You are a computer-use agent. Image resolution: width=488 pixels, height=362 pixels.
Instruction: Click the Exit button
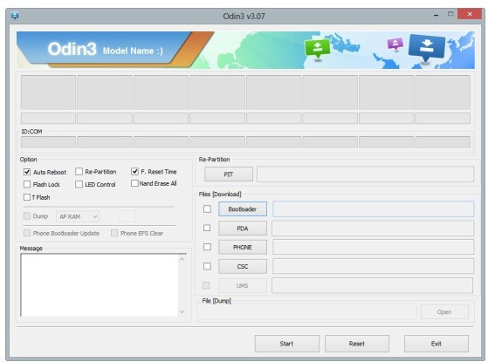click(x=436, y=344)
